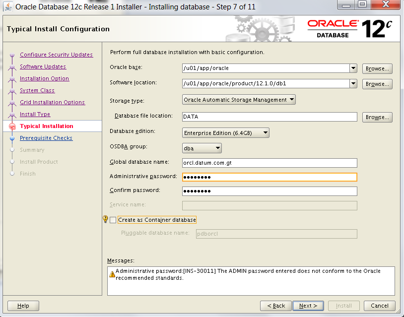The height and width of the screenshot is (317, 404).
Task: Click the Global database name field
Action: coord(269,163)
